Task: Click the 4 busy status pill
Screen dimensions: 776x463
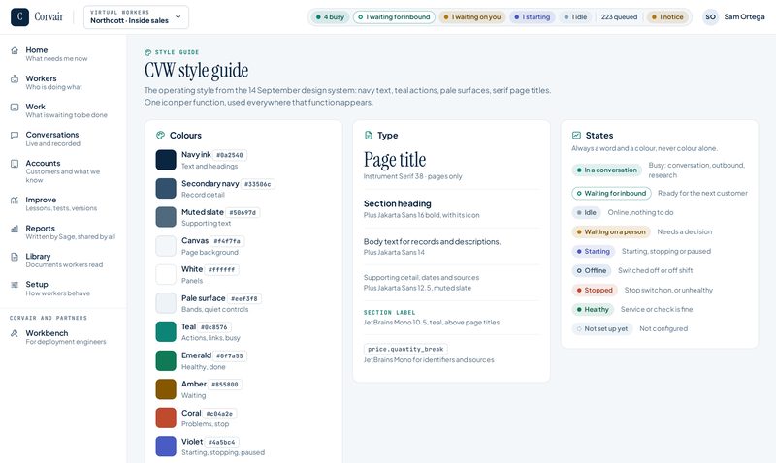Action: [330, 16]
